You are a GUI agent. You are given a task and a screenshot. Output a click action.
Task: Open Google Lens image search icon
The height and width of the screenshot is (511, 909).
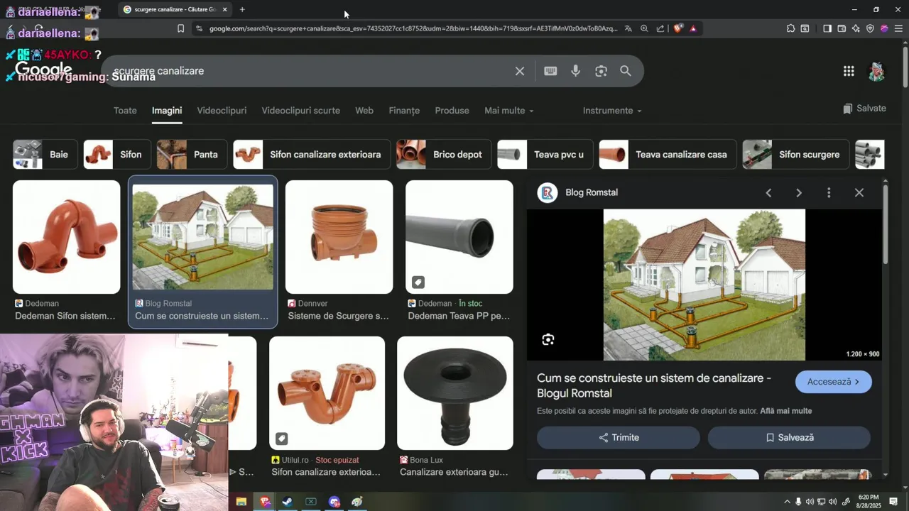point(602,71)
